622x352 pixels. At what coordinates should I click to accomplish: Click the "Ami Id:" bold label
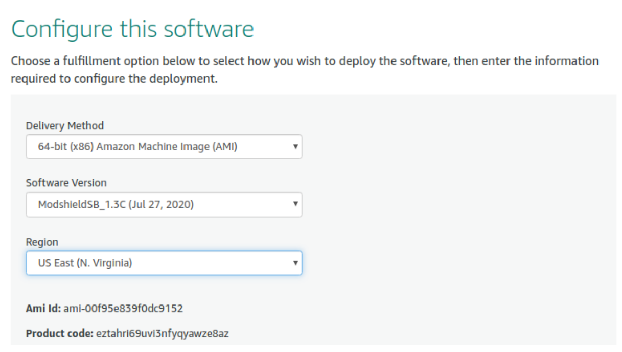tap(43, 309)
